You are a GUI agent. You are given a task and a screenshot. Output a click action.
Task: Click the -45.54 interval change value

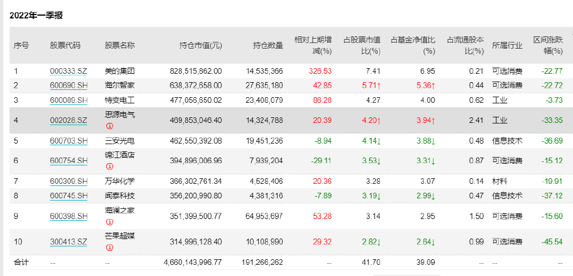point(552,242)
